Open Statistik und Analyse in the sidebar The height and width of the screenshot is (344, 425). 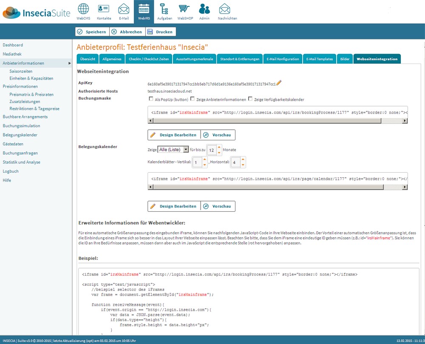tap(21, 162)
